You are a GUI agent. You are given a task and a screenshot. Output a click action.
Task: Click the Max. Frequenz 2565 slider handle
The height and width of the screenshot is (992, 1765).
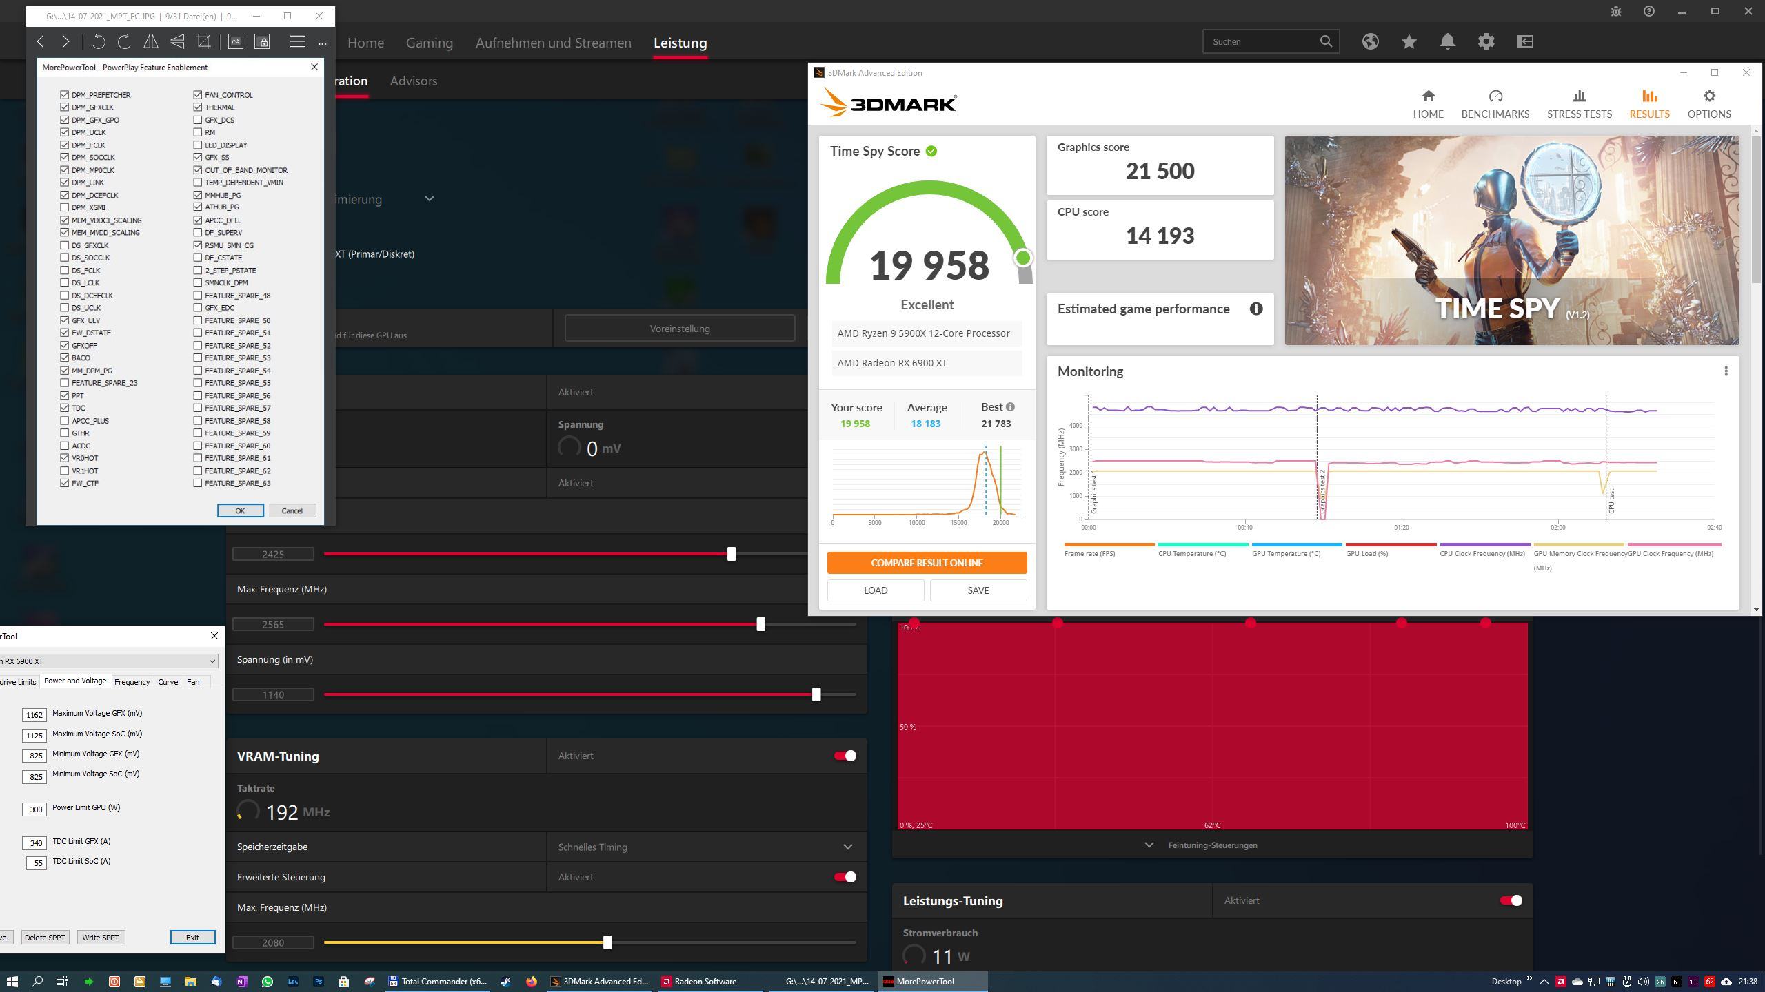point(760,624)
